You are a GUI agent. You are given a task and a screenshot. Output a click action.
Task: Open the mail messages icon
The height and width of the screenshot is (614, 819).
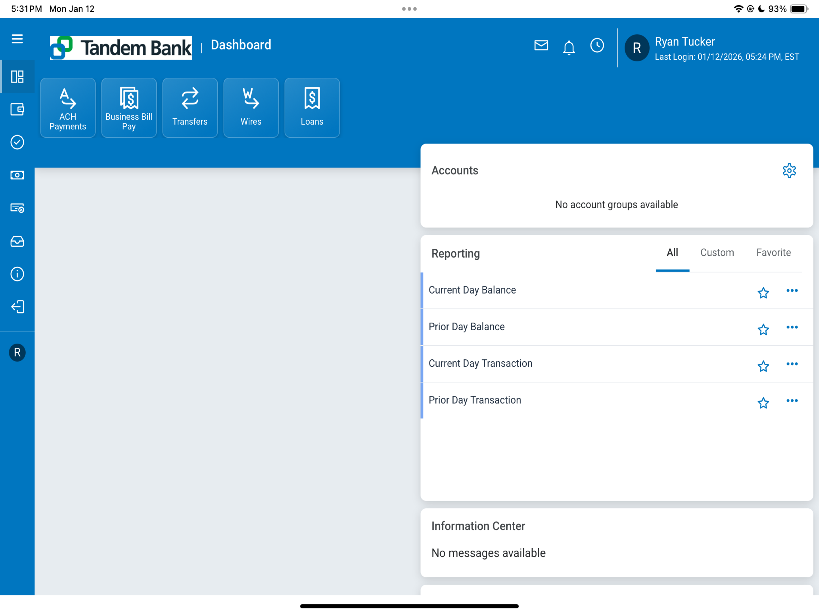pyautogui.click(x=541, y=45)
